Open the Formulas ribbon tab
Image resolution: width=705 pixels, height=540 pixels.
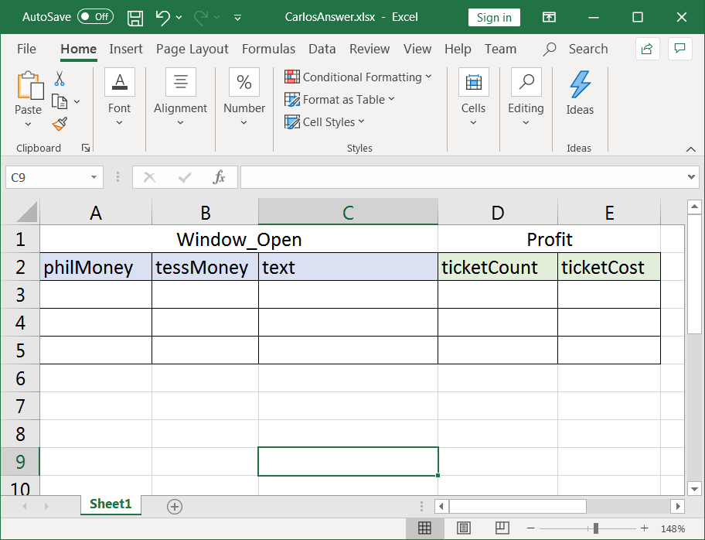click(268, 49)
